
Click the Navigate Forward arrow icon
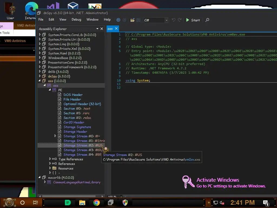[124, 20]
